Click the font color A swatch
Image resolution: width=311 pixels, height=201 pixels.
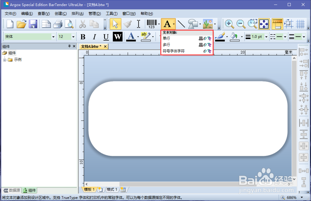[131, 37]
